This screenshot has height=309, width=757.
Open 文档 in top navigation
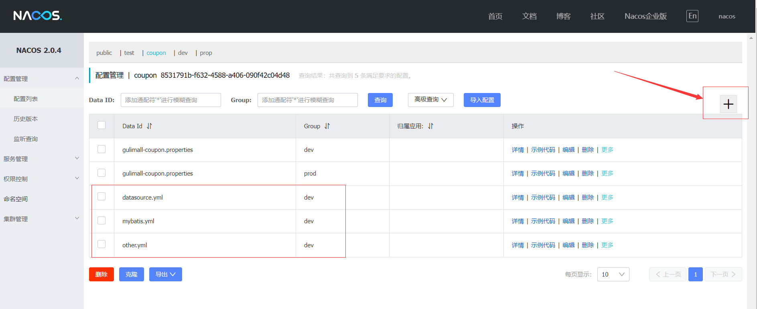[529, 16]
